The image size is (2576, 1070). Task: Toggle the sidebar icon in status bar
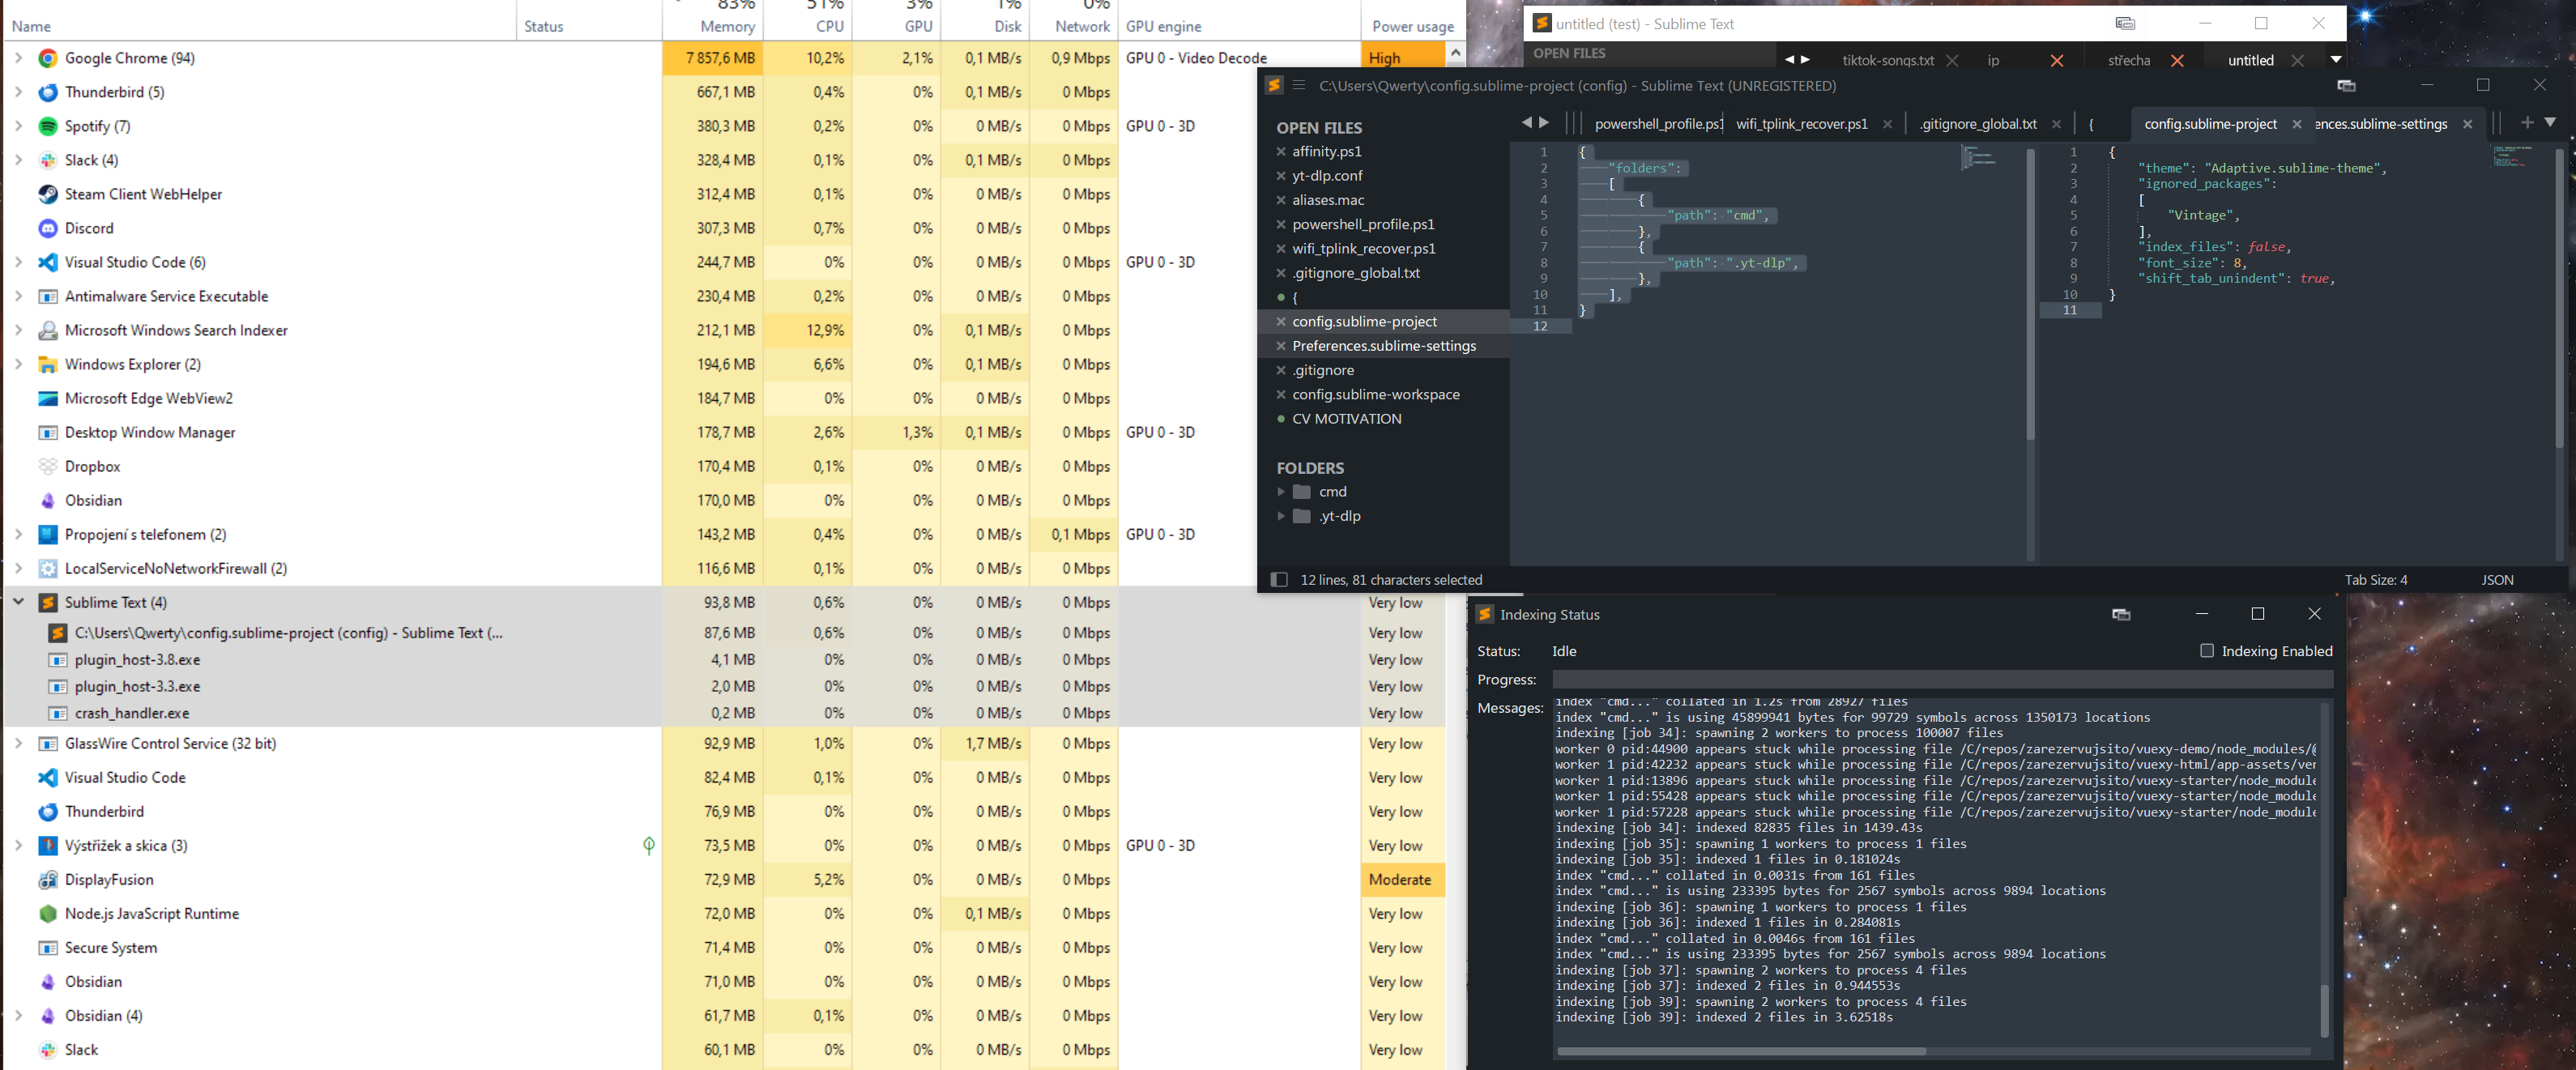(x=1278, y=580)
